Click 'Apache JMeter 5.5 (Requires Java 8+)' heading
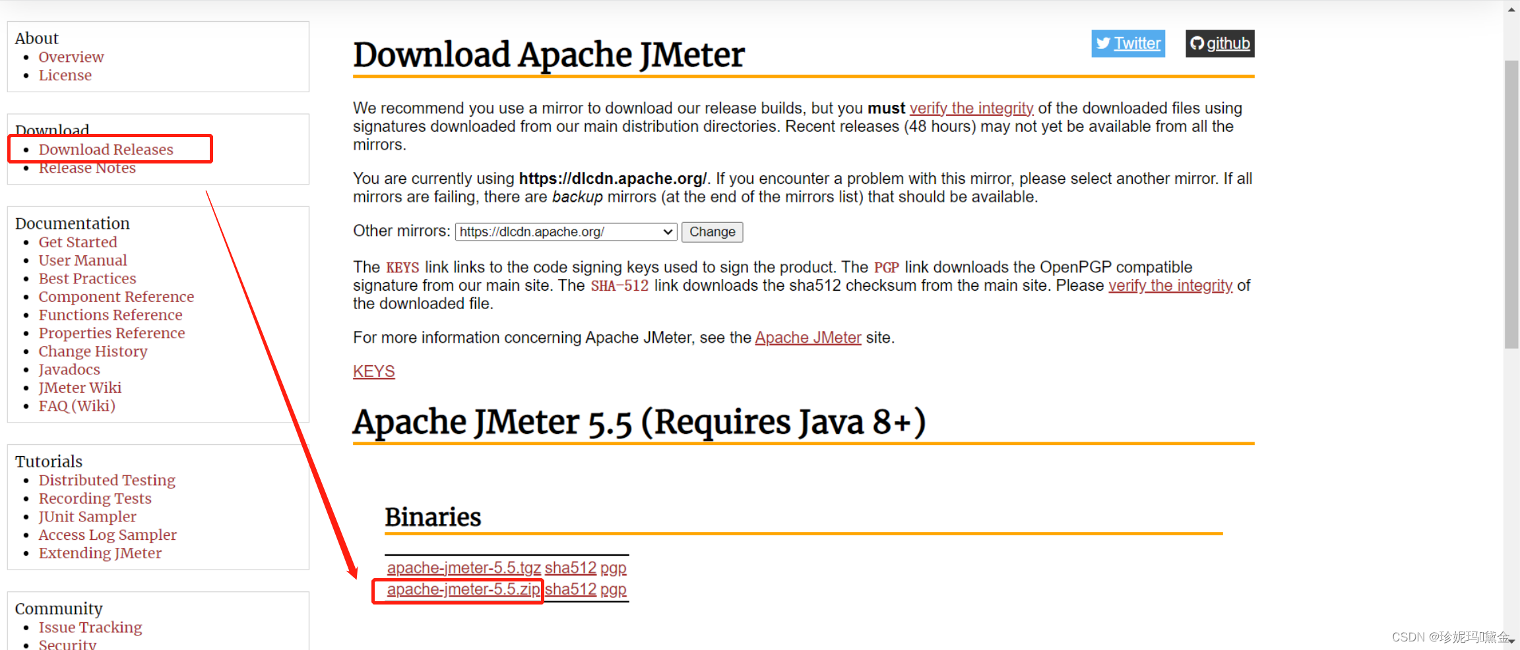Image resolution: width=1520 pixels, height=650 pixels. [x=639, y=422]
